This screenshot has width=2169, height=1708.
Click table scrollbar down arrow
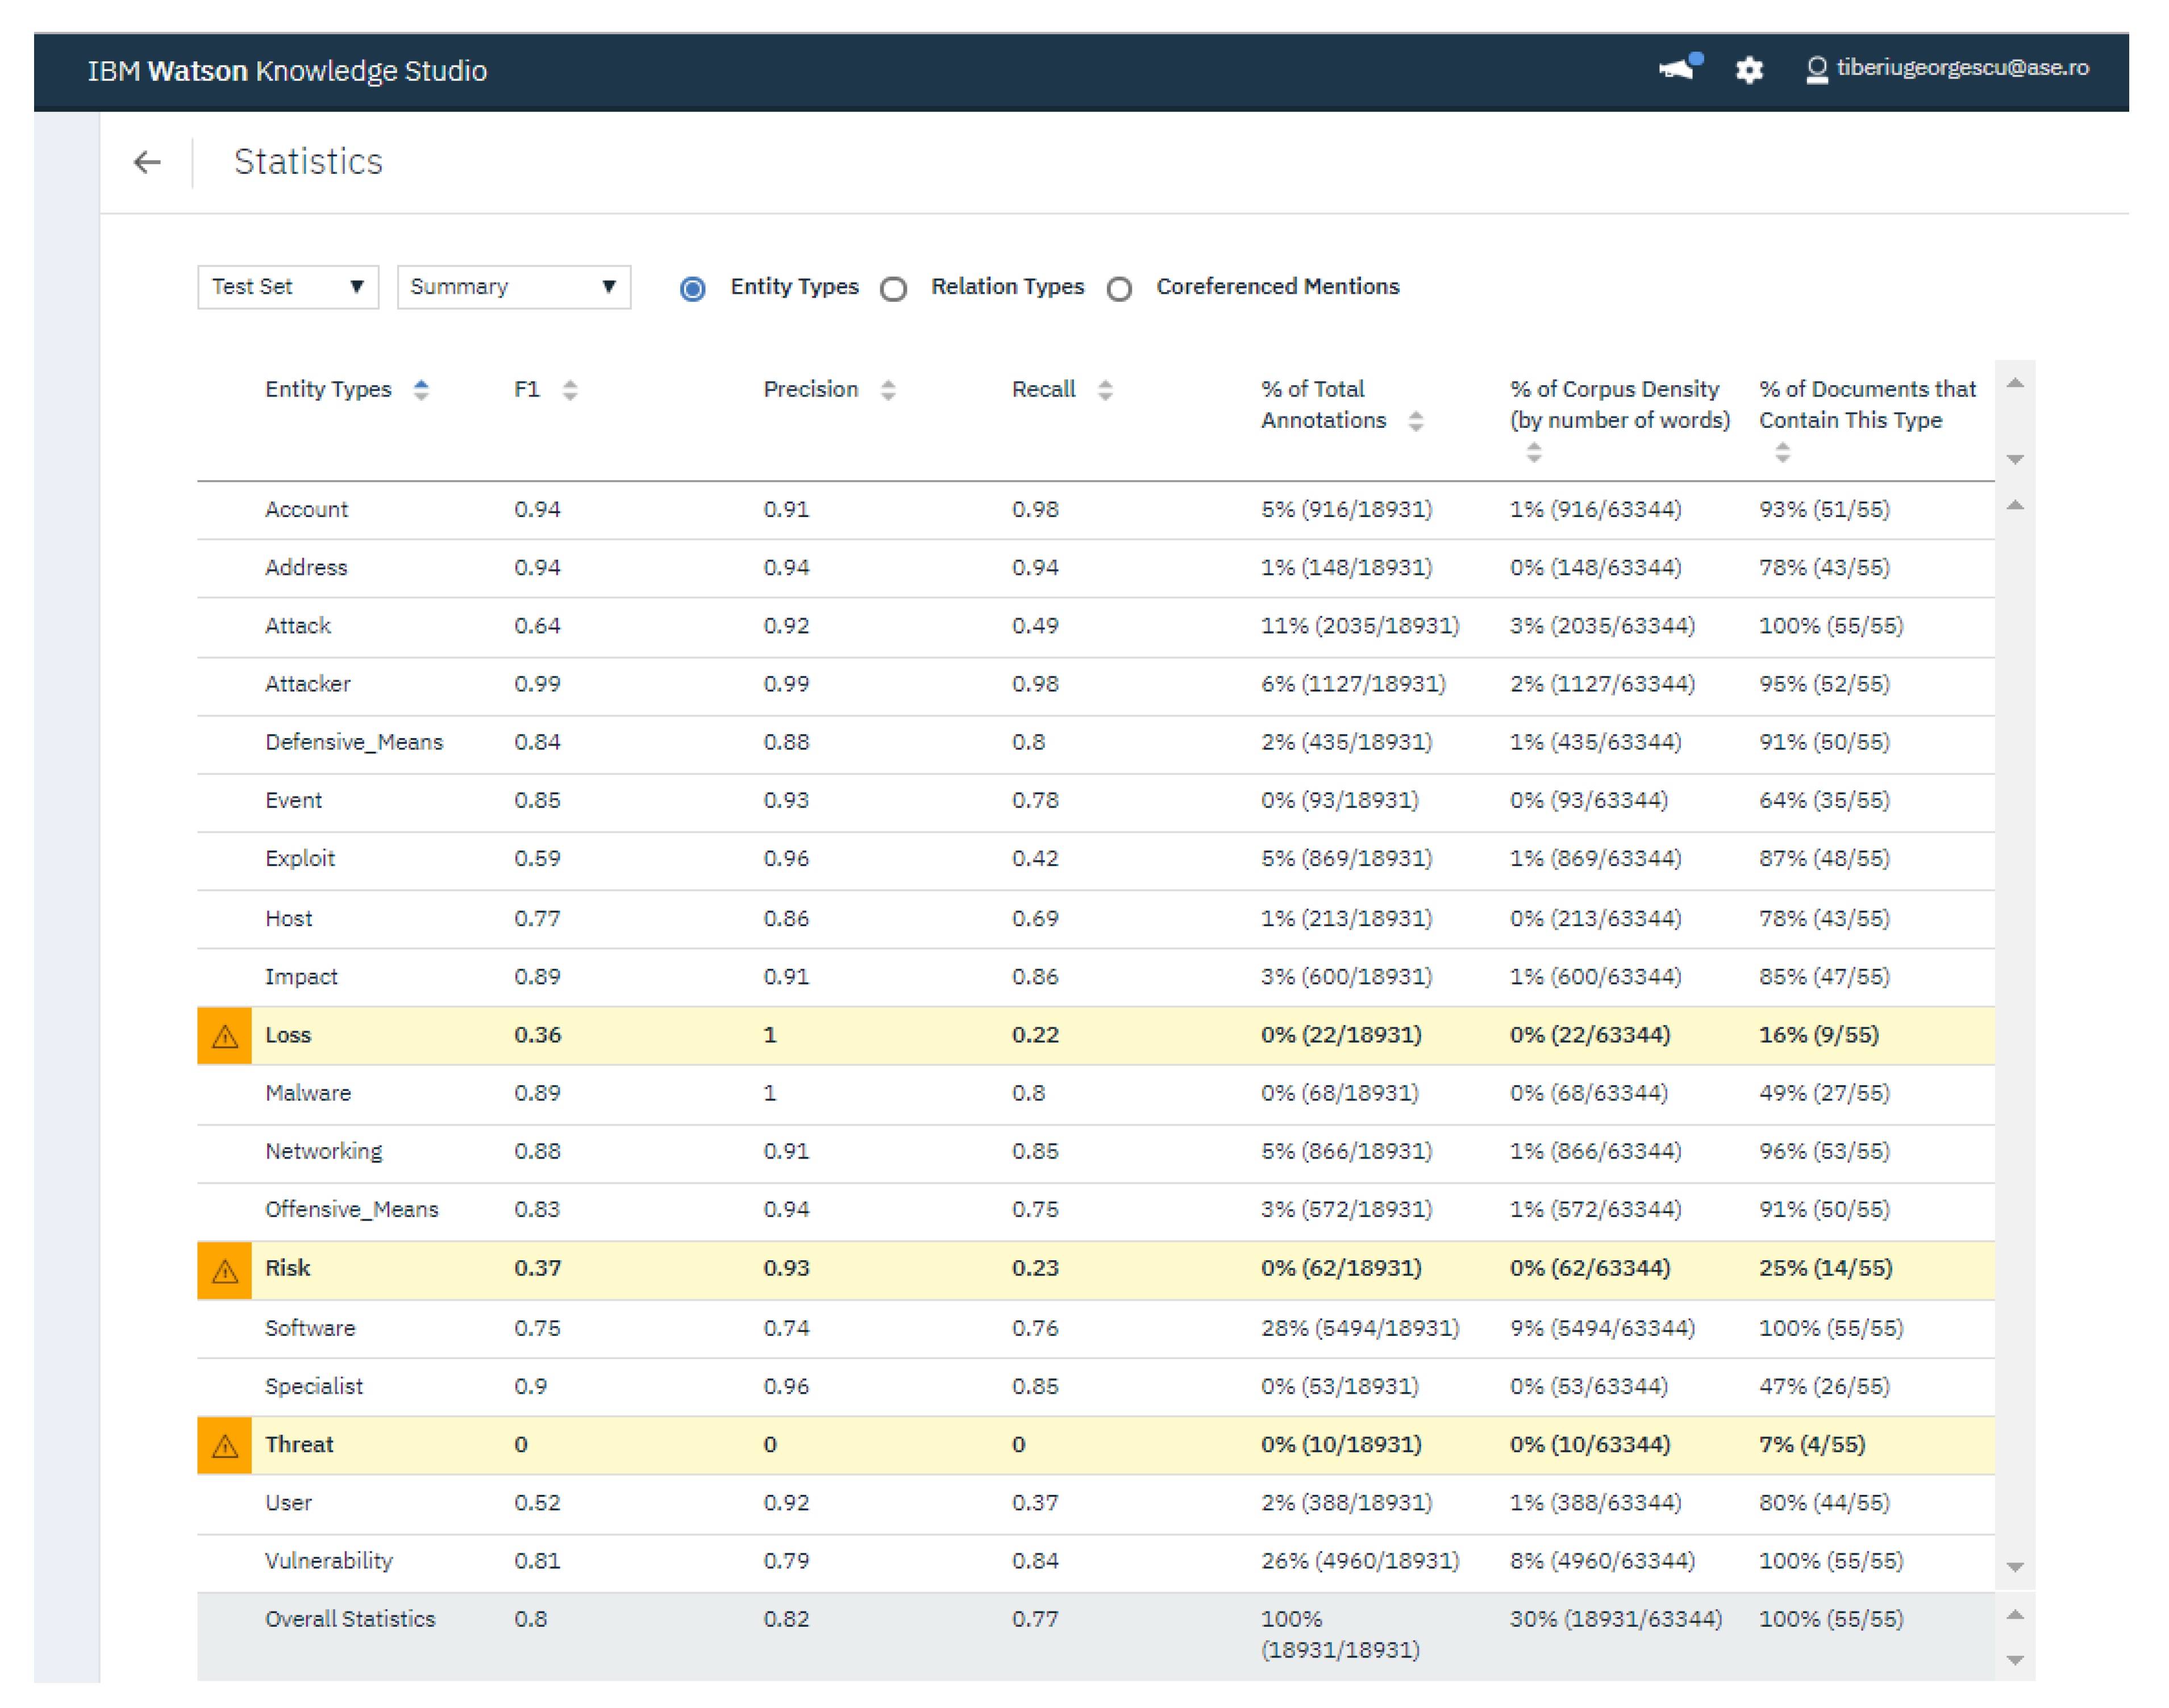tap(2015, 1567)
